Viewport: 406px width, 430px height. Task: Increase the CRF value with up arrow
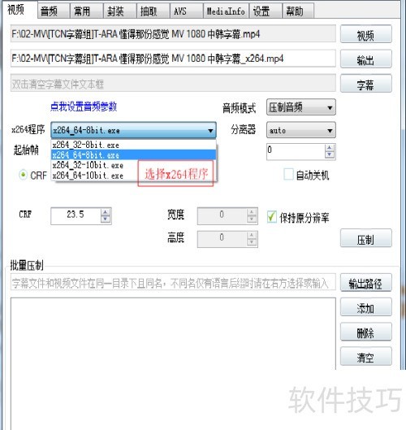106,212
